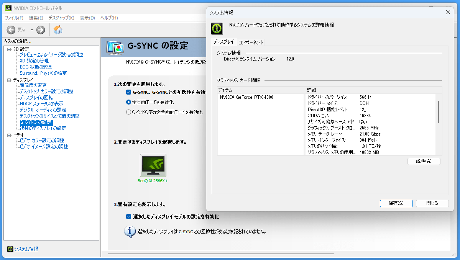Click the アイテム column header
The width and height of the screenshot is (460, 260).
(x=261, y=90)
